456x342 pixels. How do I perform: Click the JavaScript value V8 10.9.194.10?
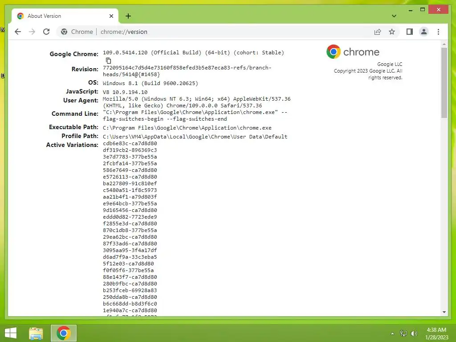125,92
